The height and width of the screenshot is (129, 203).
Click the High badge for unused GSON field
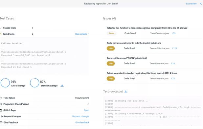(111, 64)
